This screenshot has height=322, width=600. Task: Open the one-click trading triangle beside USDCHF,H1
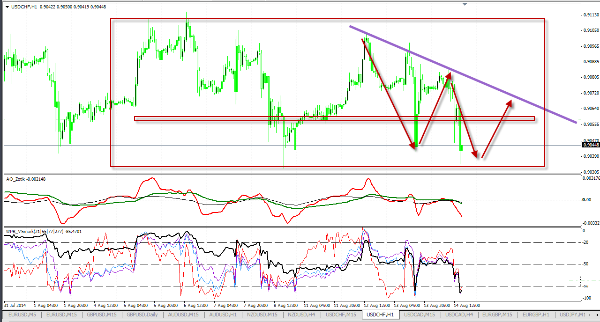coord(7,7)
